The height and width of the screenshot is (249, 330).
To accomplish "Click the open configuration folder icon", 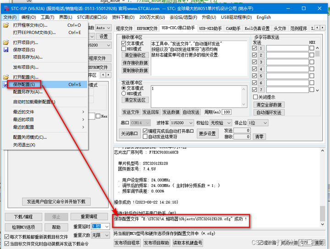I will [6, 77].
